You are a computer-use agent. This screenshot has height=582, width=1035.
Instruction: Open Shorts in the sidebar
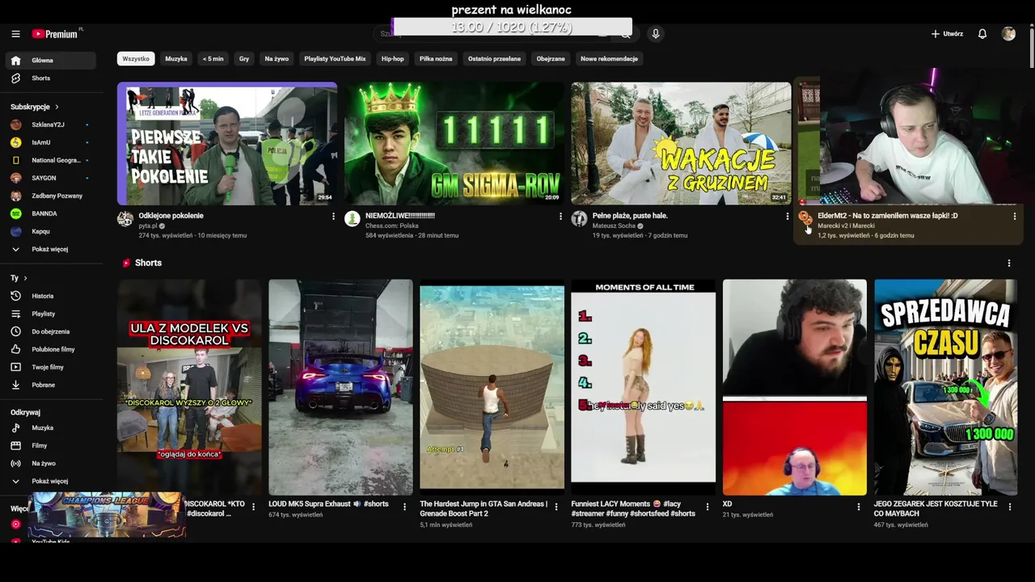click(x=53, y=78)
